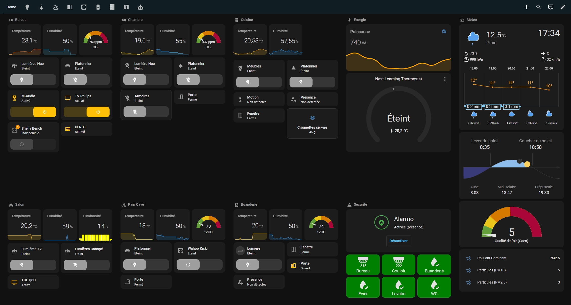Click the plus add icon in header
The image size is (571, 305).
pyautogui.click(x=526, y=7)
